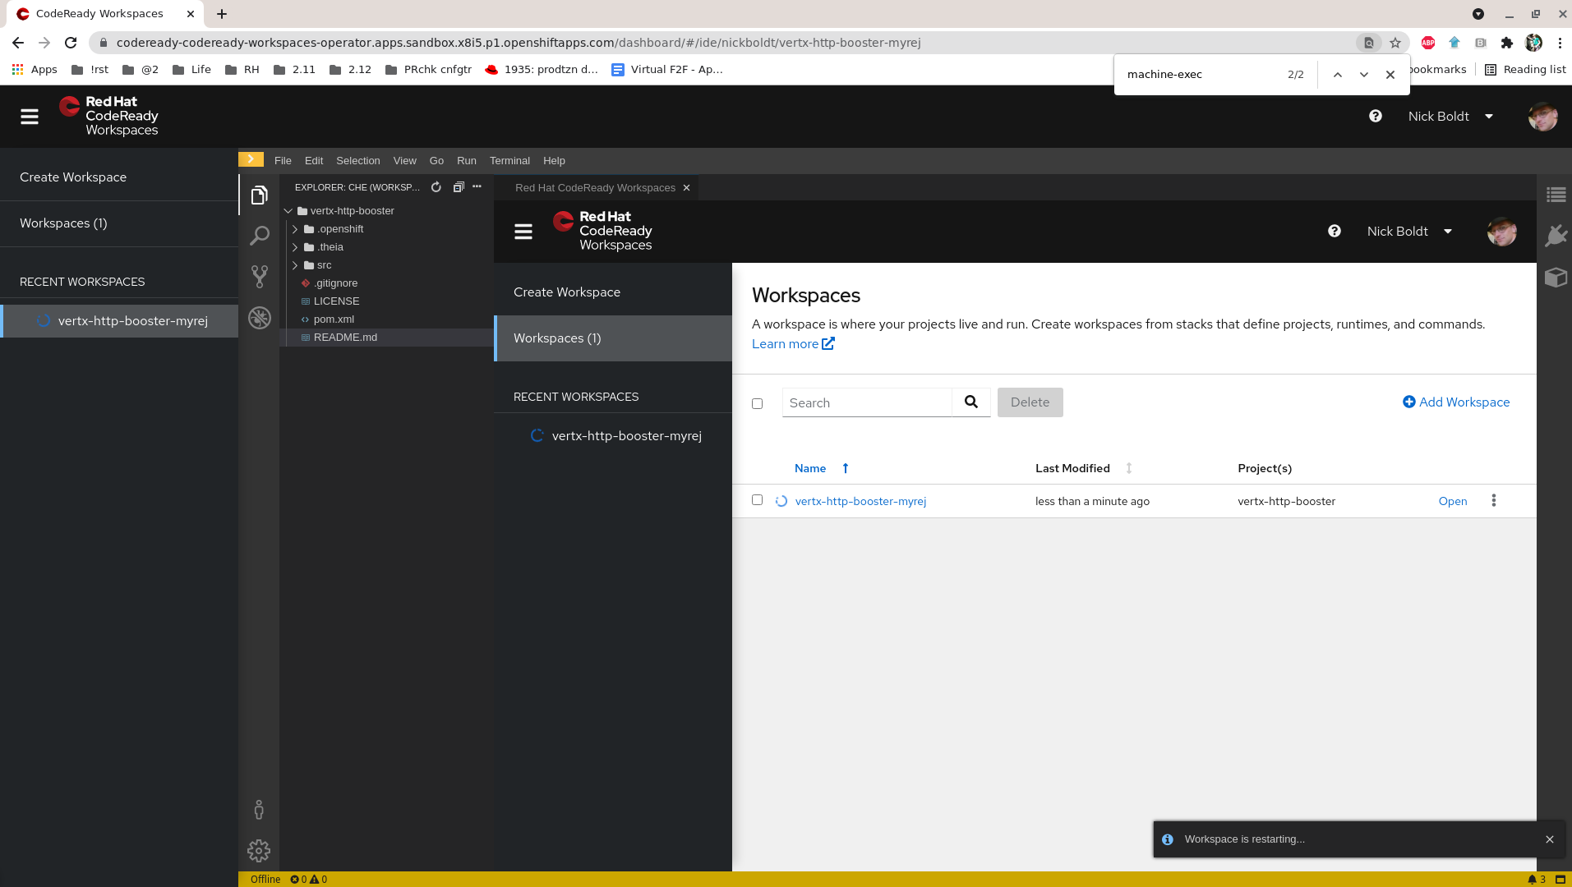Click the Add Workspace link
Image resolution: width=1572 pixels, height=887 pixels.
tap(1455, 402)
